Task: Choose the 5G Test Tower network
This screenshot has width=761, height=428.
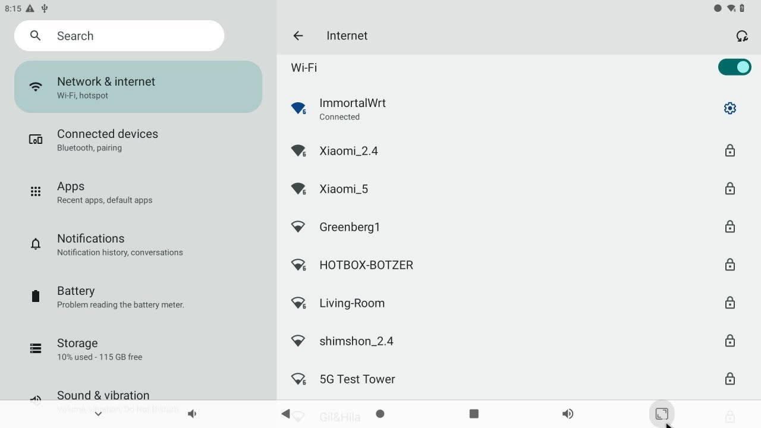Action: (518, 379)
